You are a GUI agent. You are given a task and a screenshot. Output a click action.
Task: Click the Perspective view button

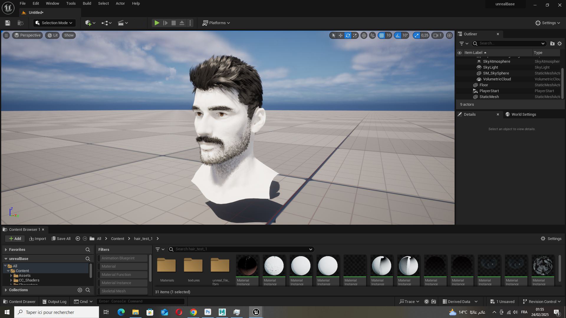[27, 35]
